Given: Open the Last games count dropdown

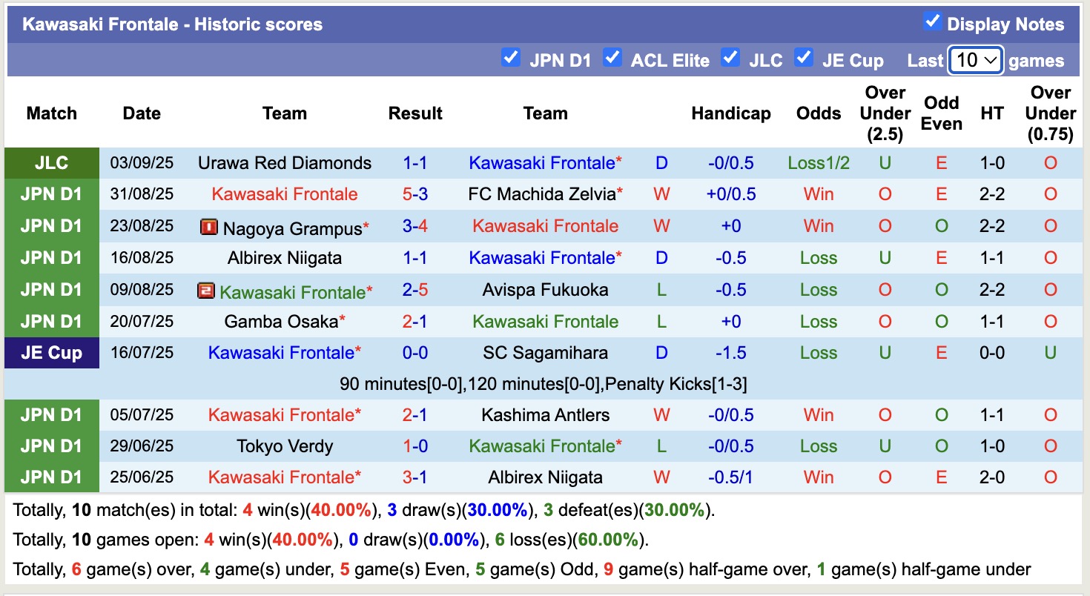Looking at the screenshot, I should click(x=976, y=60).
